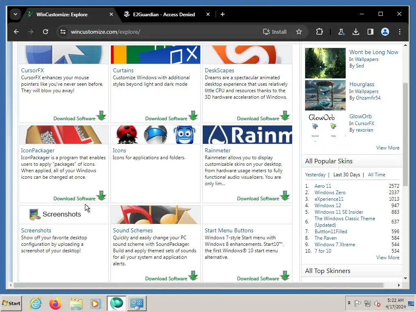Click the green download arrow under DeskScapes

click(x=285, y=116)
